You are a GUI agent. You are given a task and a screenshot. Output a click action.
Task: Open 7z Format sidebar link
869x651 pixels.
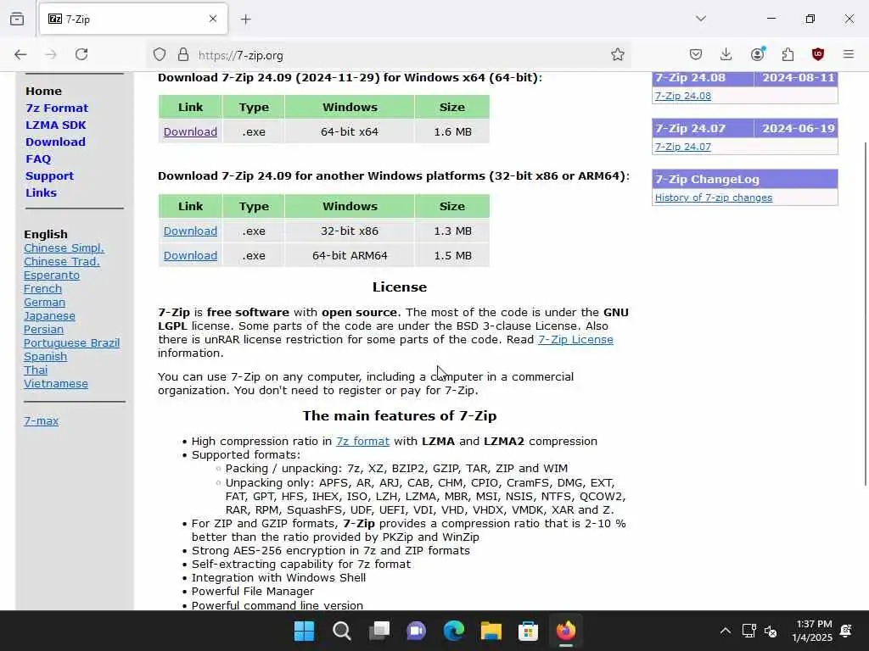point(57,108)
